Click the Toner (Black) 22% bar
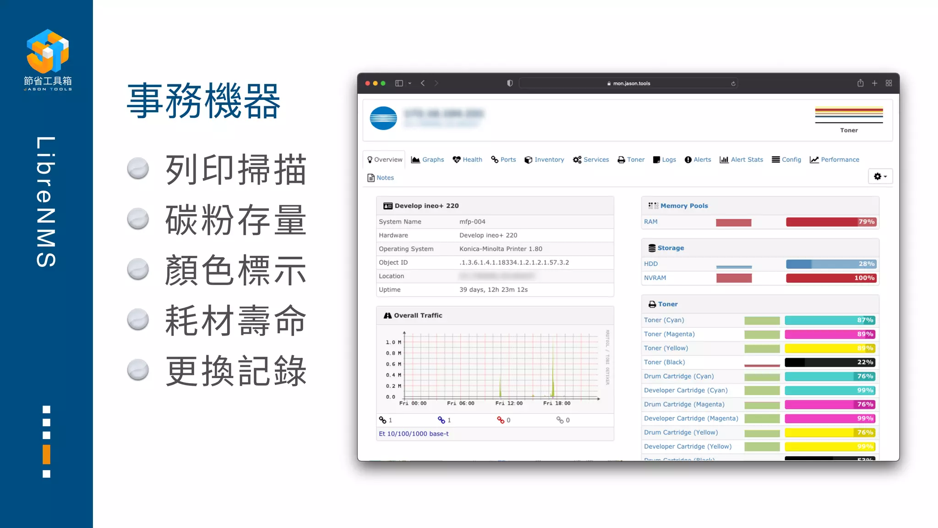This screenshot has width=938, height=528. tap(830, 362)
